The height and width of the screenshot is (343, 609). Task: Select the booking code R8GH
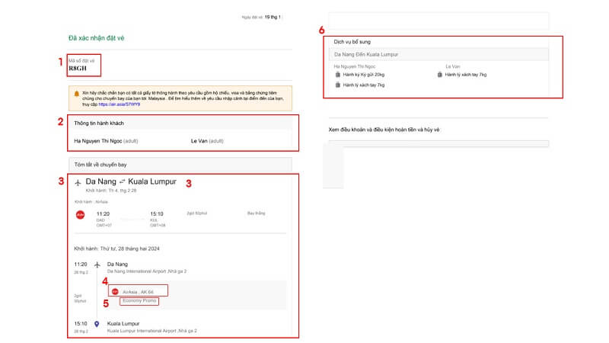pyautogui.click(x=78, y=68)
